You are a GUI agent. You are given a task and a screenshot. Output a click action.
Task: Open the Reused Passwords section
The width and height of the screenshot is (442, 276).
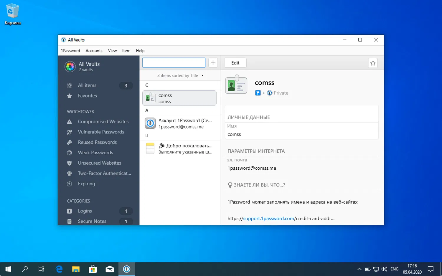tap(97, 142)
